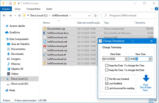Image resolution: width=159 pixels, height=103 pixels.
Task: Click the SoftDownload.rnp file icon
Action: [x=45, y=50]
